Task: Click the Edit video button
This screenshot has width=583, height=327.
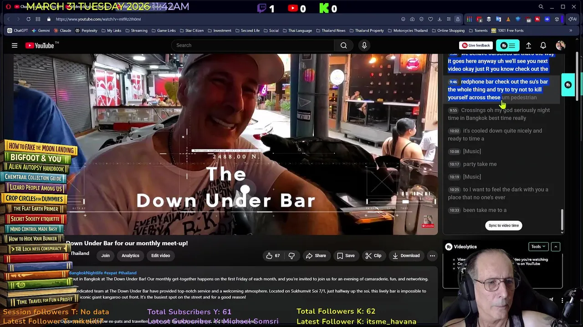Action: click(x=160, y=256)
